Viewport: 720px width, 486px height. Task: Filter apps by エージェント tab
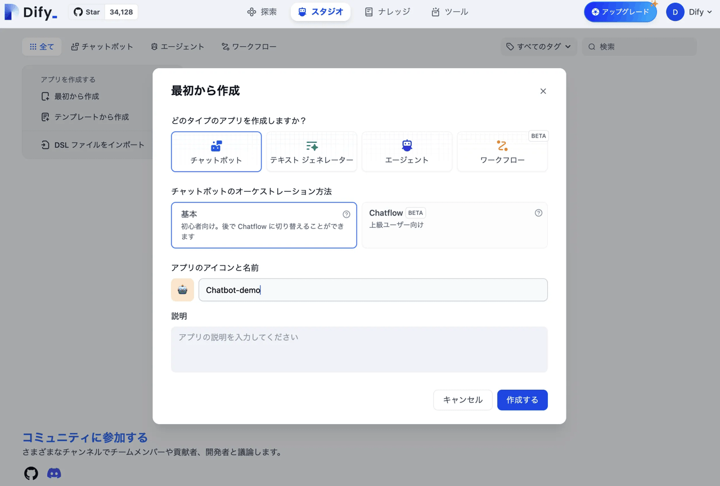click(x=177, y=47)
